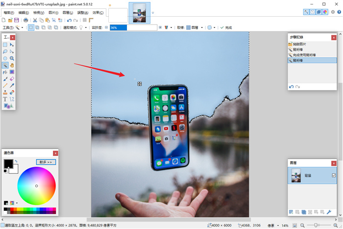The height and width of the screenshot is (229, 343).
Task: Activate the Text tool
Action: click(x=5, y=99)
